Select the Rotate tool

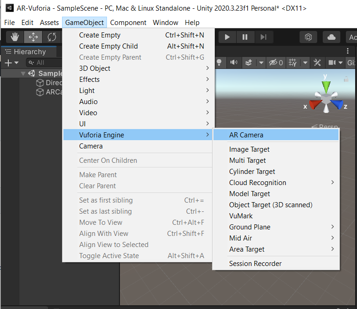[52, 37]
